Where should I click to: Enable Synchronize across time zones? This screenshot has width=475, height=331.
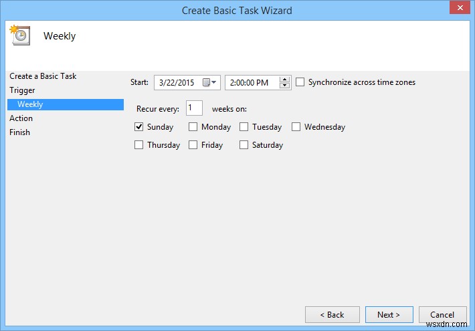click(x=300, y=82)
